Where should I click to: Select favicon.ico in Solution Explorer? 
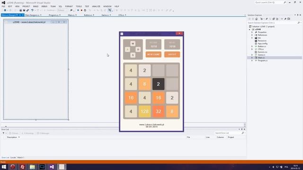(x=262, y=52)
